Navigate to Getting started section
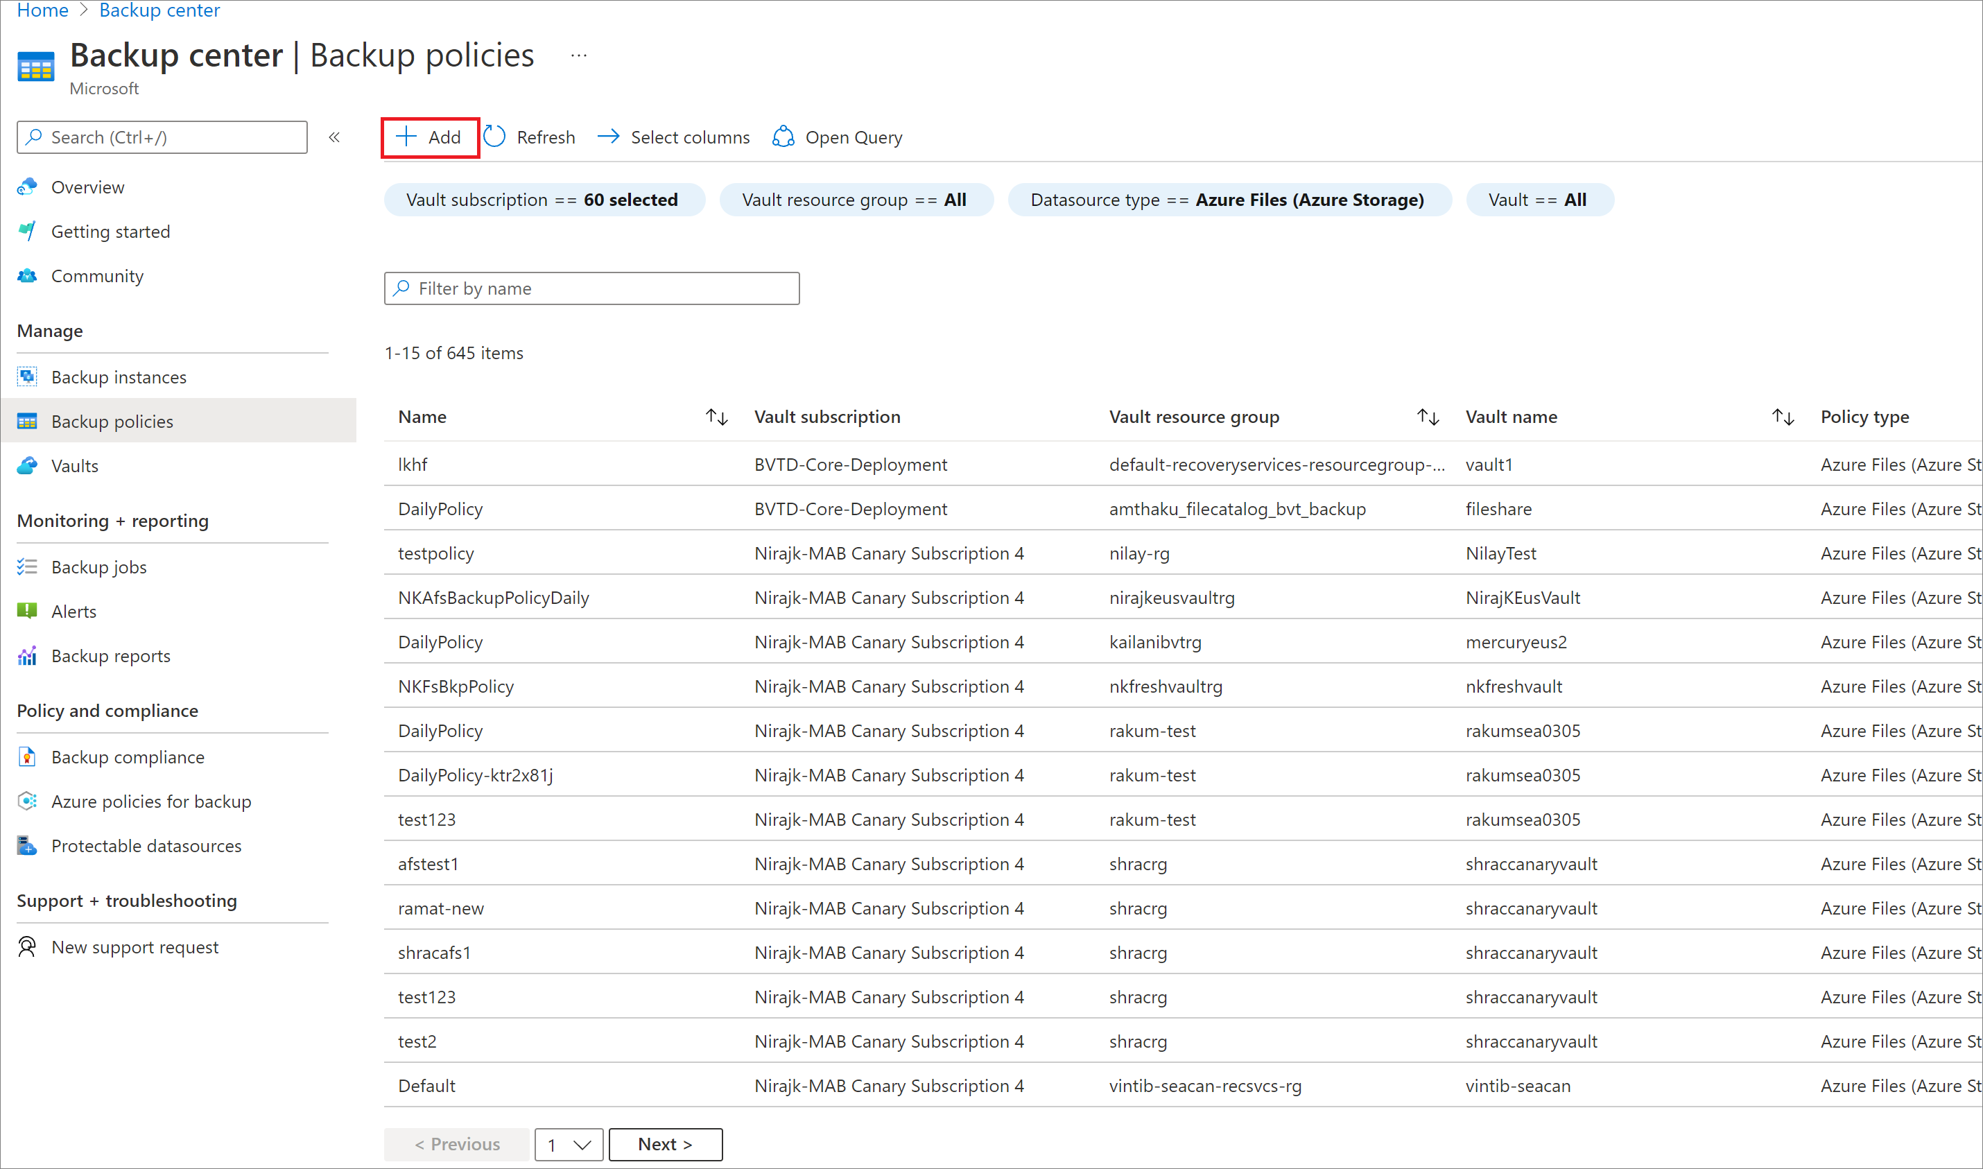Image resolution: width=1983 pixels, height=1169 pixels. (x=112, y=230)
